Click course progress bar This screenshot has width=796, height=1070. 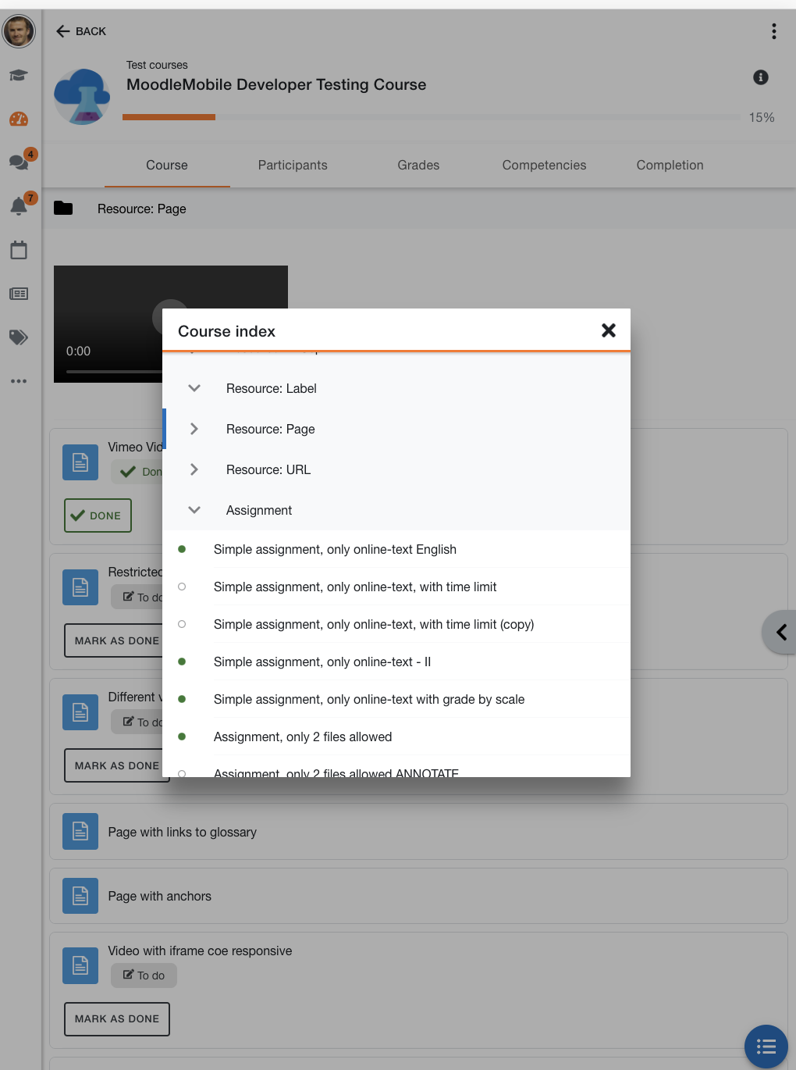tap(432, 117)
